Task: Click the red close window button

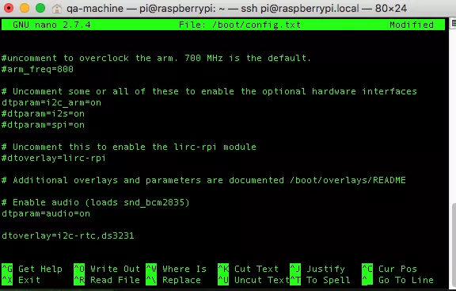Action: tap(9, 8)
